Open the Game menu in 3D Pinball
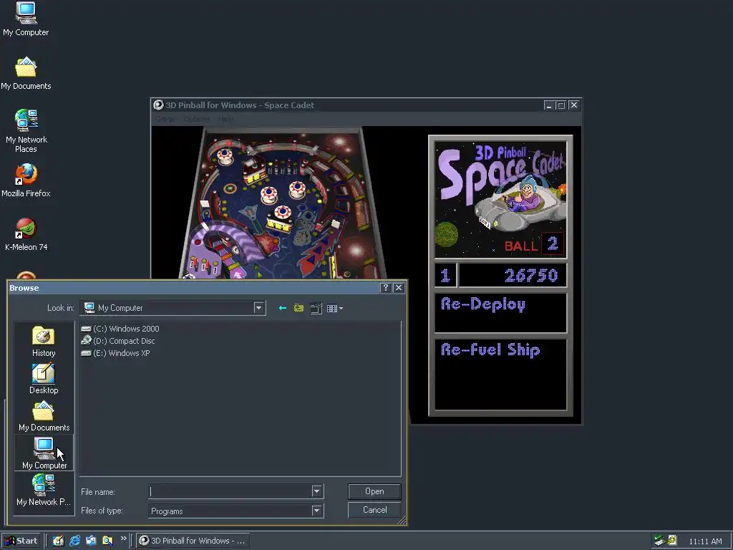This screenshot has height=550, width=733. (x=165, y=119)
